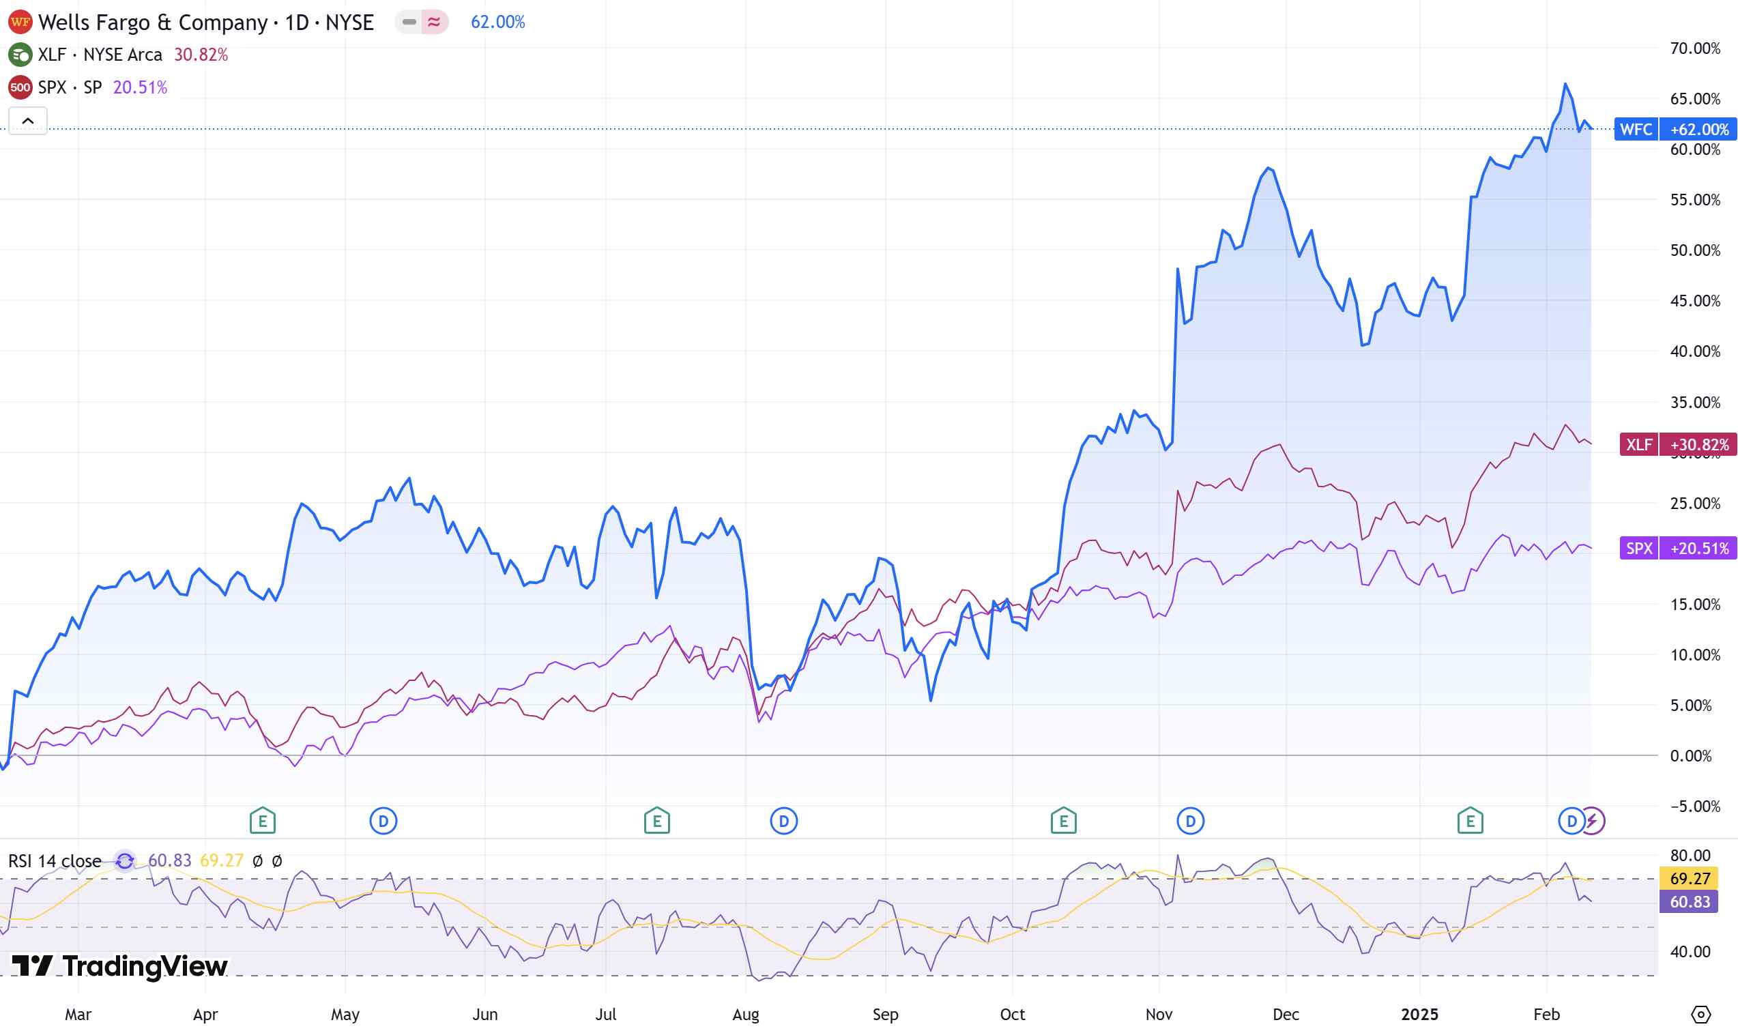Viewport: 1738px width, 1031px height.
Task: Click the blue WFC +62.00% price label
Action: [x=1675, y=129]
